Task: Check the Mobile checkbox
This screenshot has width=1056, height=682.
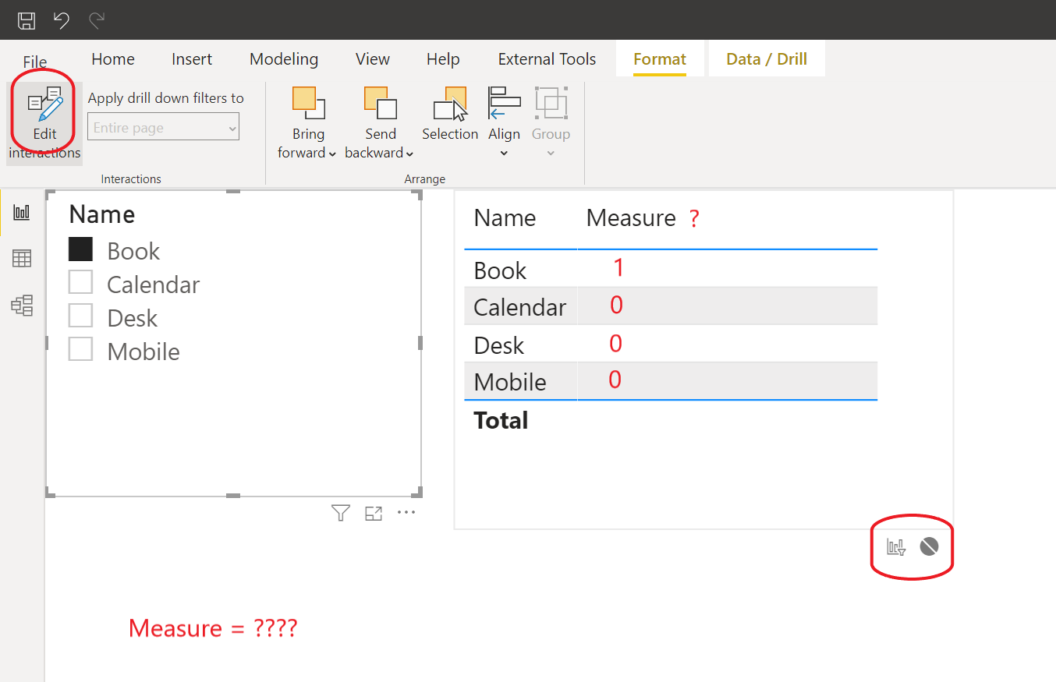Action: point(80,349)
